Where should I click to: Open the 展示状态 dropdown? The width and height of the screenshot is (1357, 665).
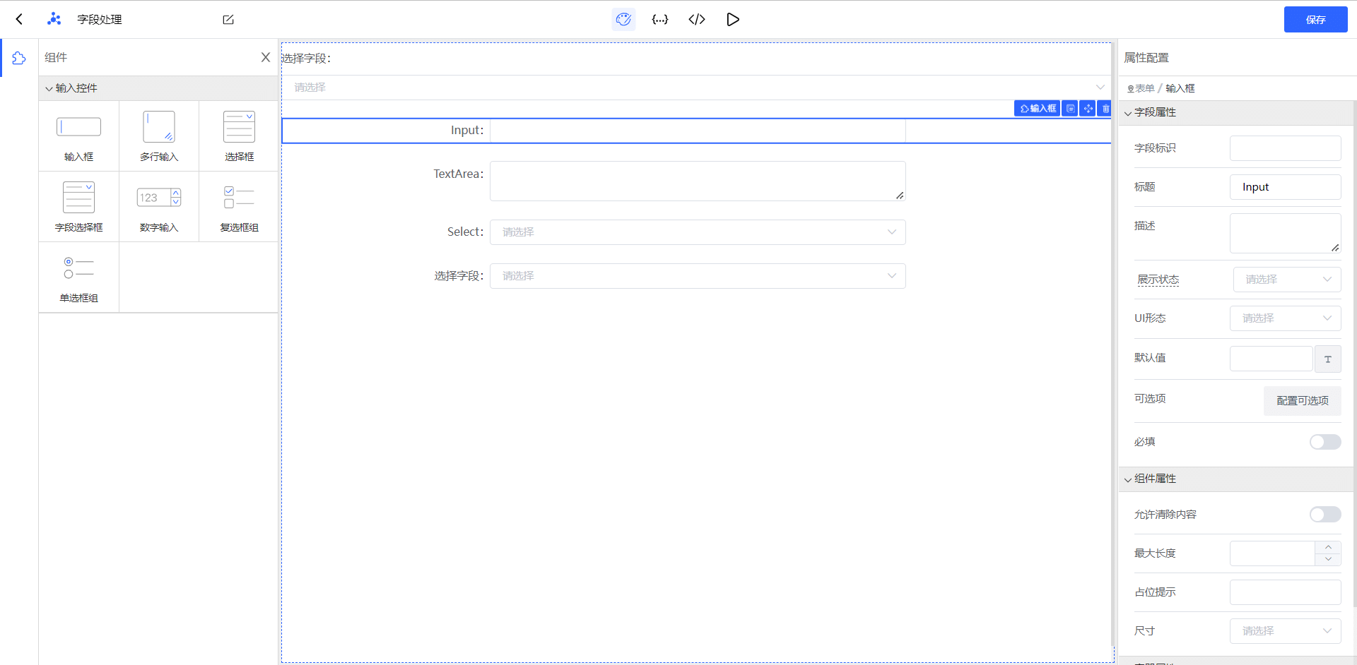[1286, 280]
